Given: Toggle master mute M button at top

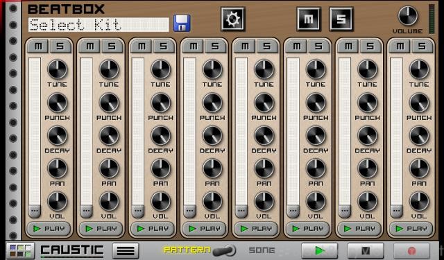Looking at the screenshot, I should click(x=309, y=19).
